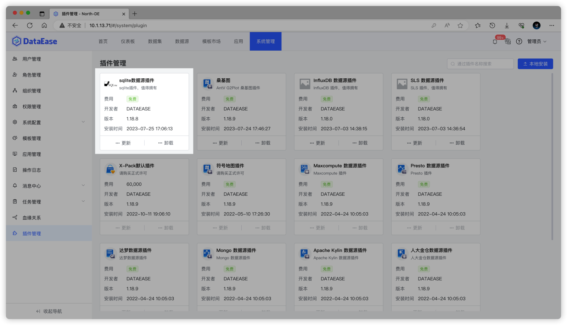Open the help question mark icon
The height and width of the screenshot is (325, 567).
point(519,41)
